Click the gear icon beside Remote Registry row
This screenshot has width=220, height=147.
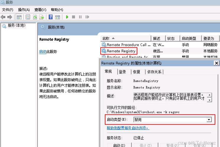point(104,51)
